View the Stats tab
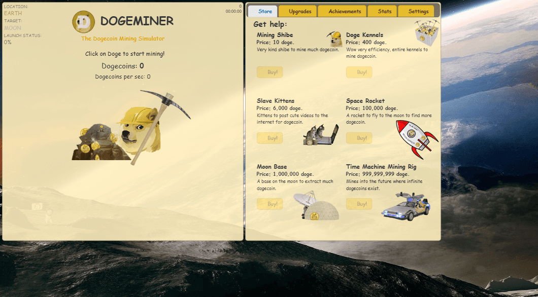The width and height of the screenshot is (538, 297). [383, 11]
